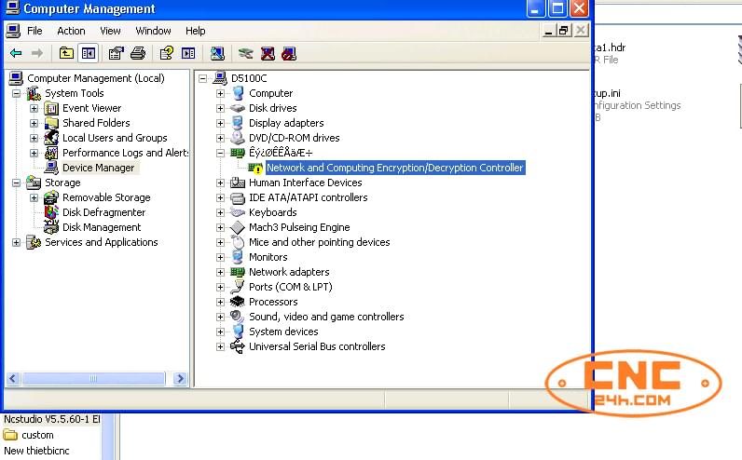This screenshot has height=460, width=742.
Task: Expand the Event Viewer node
Action: [34, 108]
